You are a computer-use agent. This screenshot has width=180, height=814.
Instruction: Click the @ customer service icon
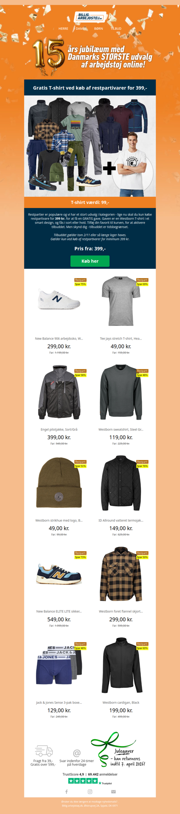[76, 753]
